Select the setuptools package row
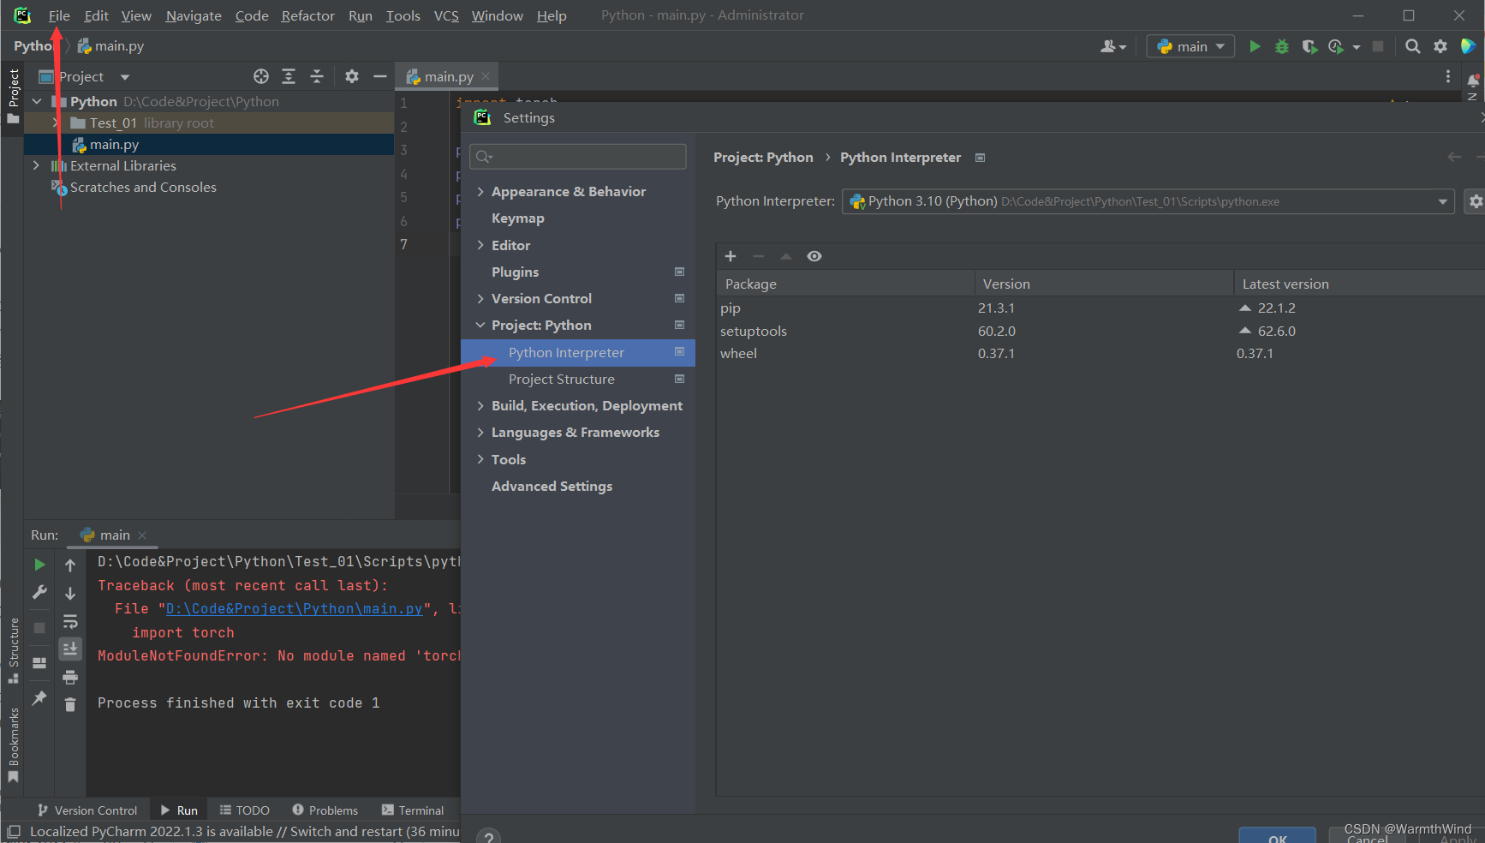1485x843 pixels. [x=1100, y=331]
